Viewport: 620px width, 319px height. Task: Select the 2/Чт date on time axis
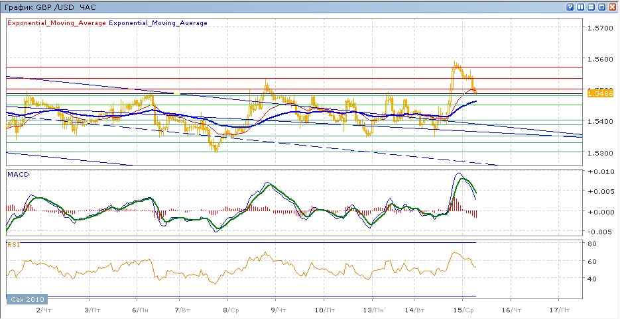coord(42,309)
